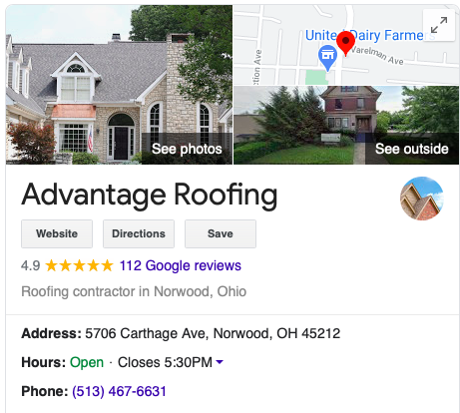This screenshot has width=460, height=413.
Task: Open See photos overlay
Action: tap(187, 149)
